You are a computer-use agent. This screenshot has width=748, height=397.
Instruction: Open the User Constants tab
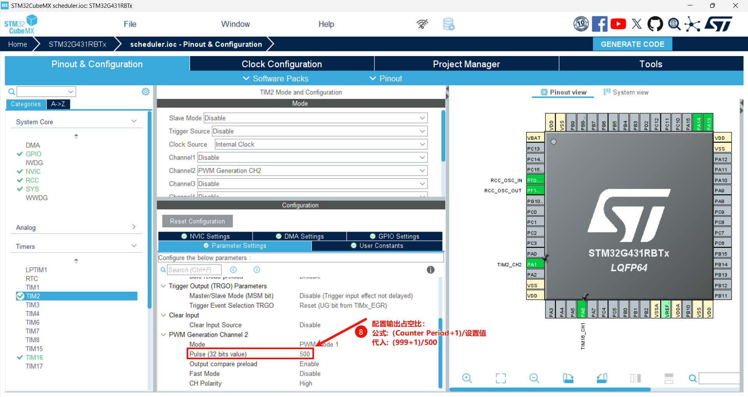coord(377,246)
